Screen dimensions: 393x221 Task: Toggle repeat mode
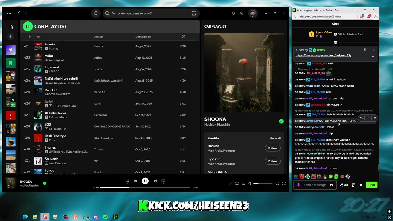point(163,181)
